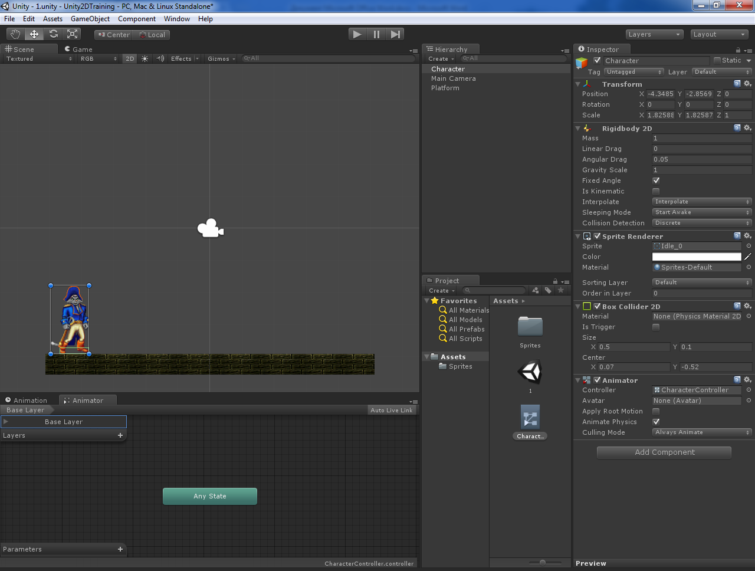755x571 pixels.
Task: Open the Layers dropdown in toolbar
Action: 654,34
